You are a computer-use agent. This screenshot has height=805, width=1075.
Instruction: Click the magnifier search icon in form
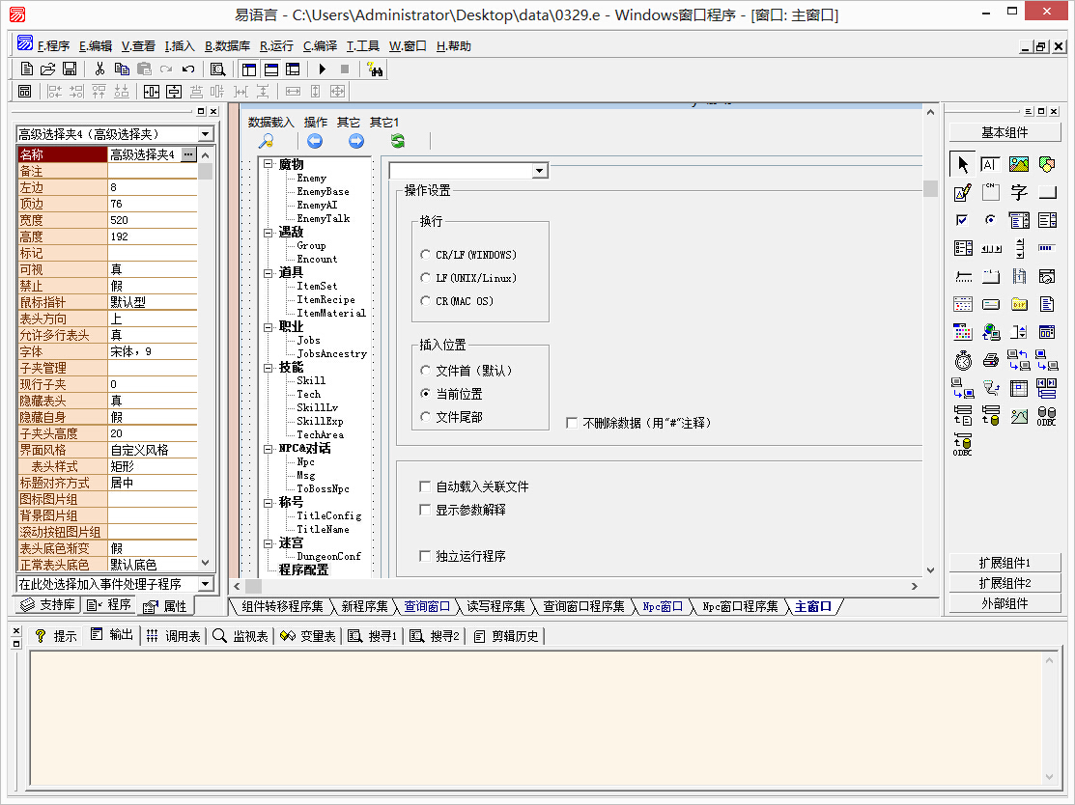coord(267,141)
